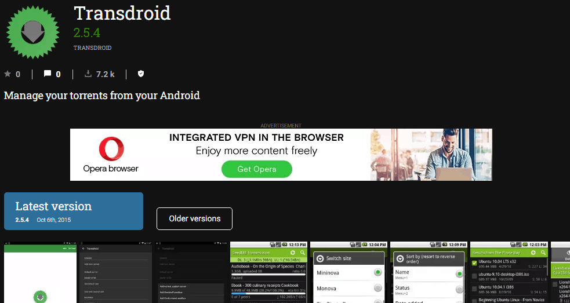The image size is (570, 303).
Task: Open the Seed148 Transmission torrent list screenshot
Action: point(268,272)
